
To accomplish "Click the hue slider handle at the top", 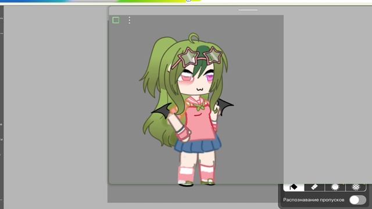I will click(188, 1).
